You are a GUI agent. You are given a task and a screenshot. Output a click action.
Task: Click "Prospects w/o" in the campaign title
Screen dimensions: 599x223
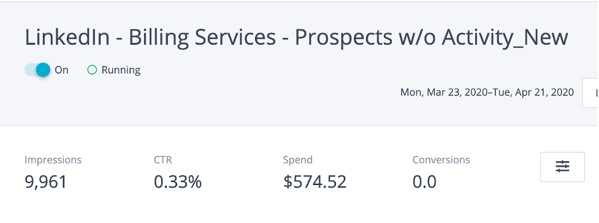tap(365, 38)
